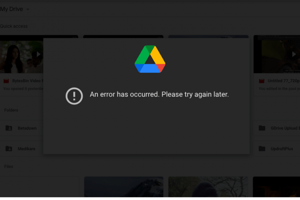Click the exclamation warning icon
300x200 pixels.
point(74,96)
